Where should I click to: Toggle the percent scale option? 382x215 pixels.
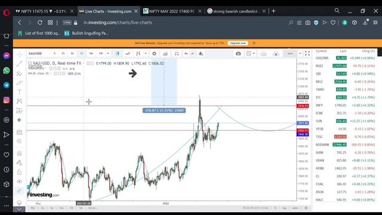tap(275, 208)
